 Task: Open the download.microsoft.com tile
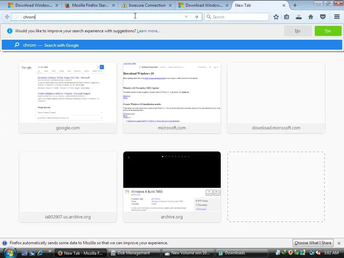(x=276, y=98)
